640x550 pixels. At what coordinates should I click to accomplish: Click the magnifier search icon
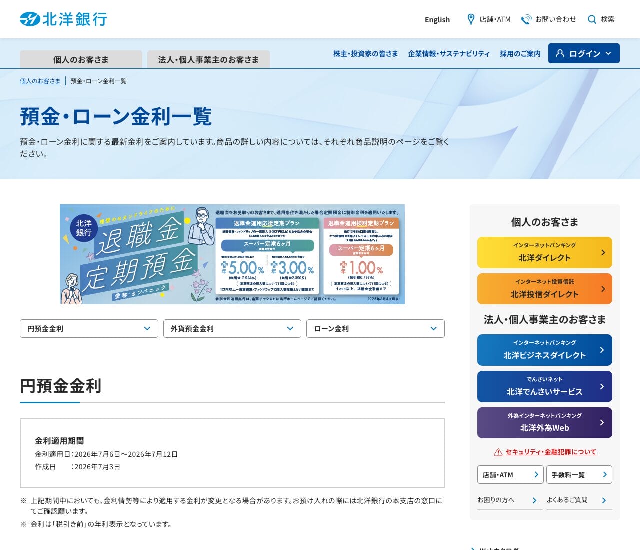point(592,19)
